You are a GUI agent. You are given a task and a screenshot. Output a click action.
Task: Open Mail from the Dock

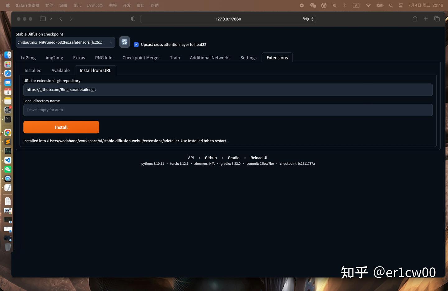[7, 82]
